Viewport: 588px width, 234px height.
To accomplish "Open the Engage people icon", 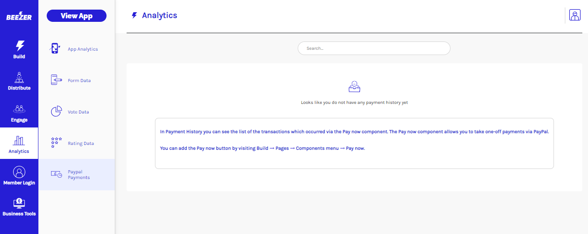I will tap(19, 109).
